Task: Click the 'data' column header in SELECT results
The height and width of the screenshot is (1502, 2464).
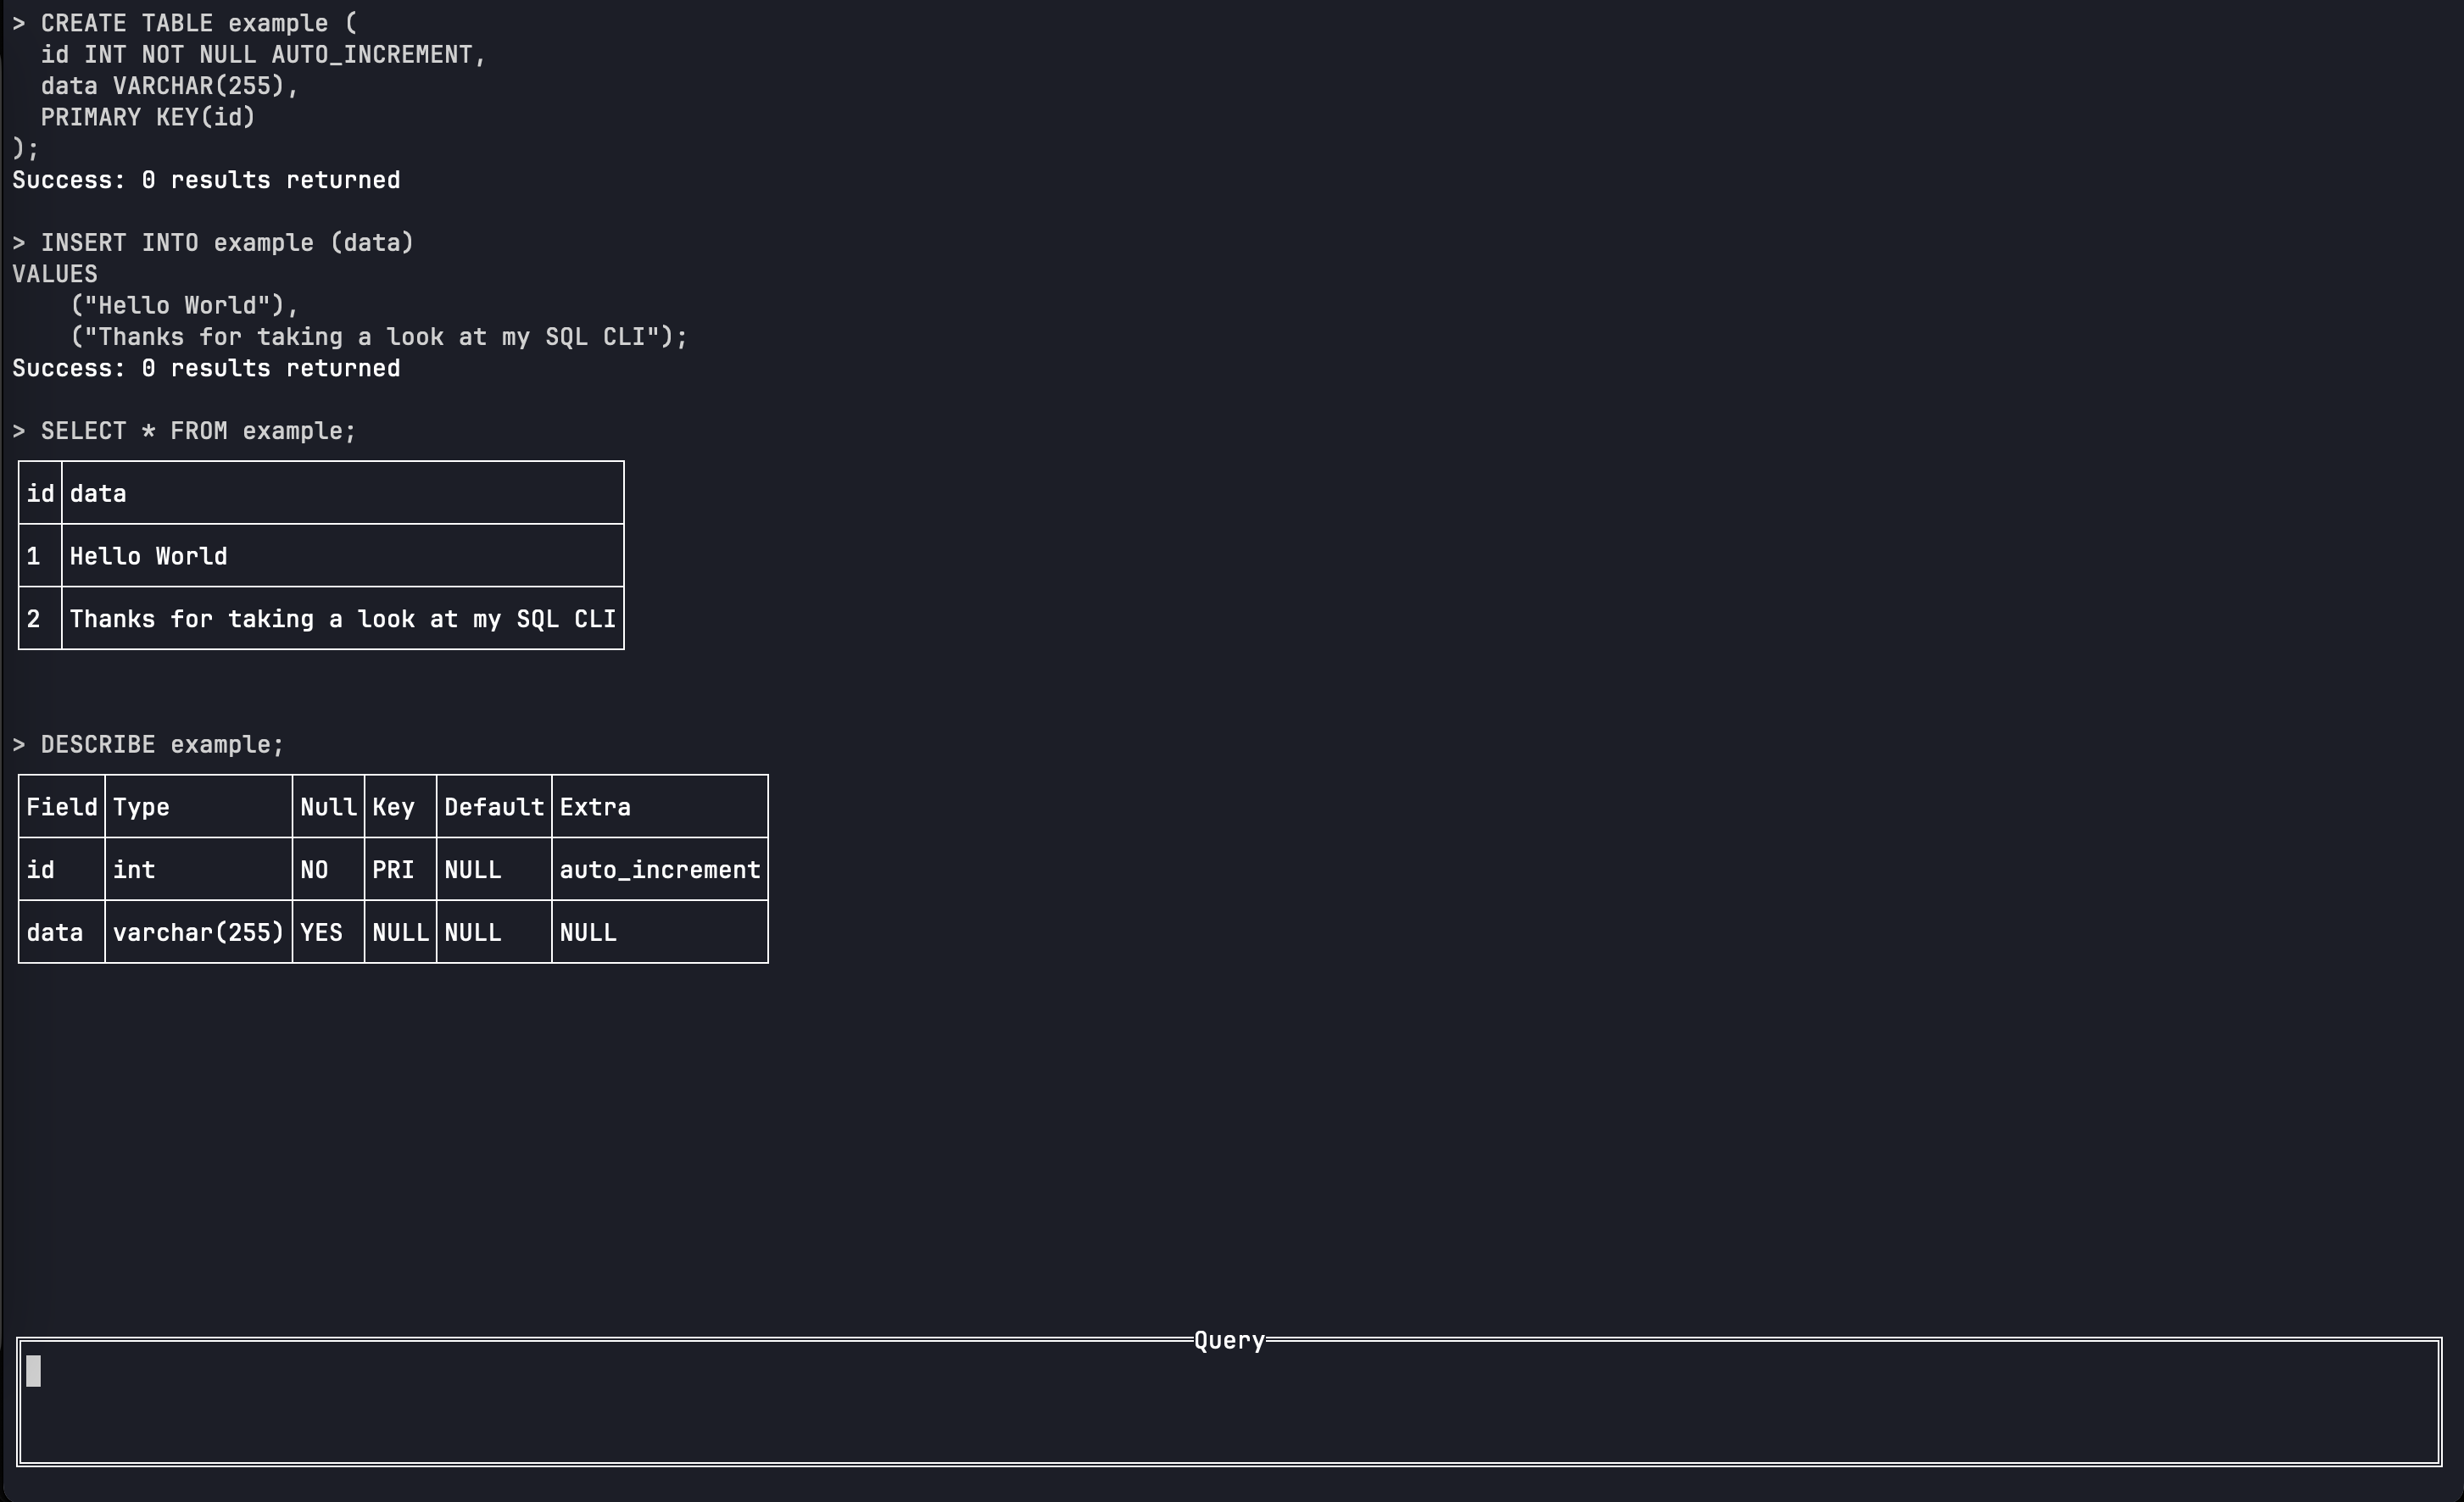Action: tap(98, 493)
